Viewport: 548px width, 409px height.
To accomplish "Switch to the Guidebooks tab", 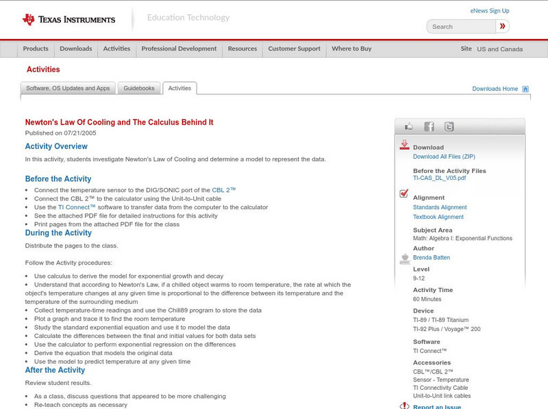I will click(139, 88).
